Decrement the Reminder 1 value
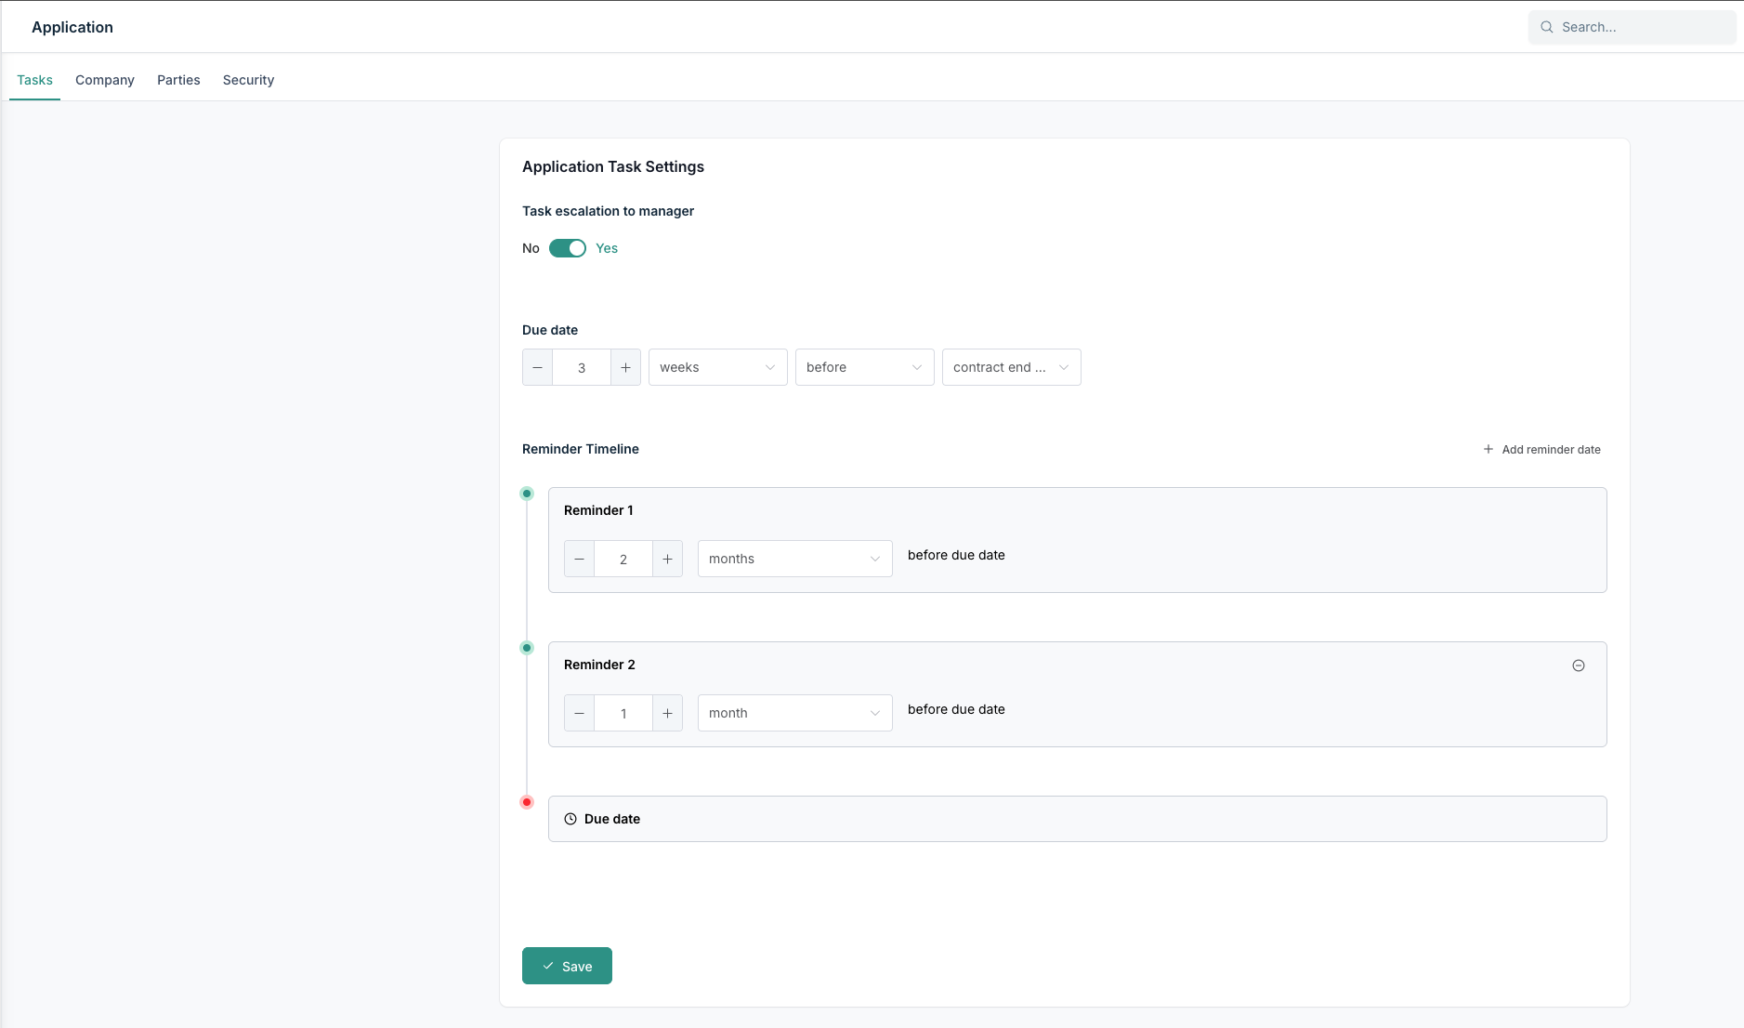Screen dimensions: 1744x1028 click(x=579, y=559)
